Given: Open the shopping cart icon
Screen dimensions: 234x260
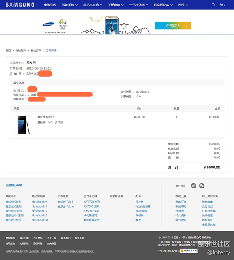Looking at the screenshot, I should [x=222, y=5].
